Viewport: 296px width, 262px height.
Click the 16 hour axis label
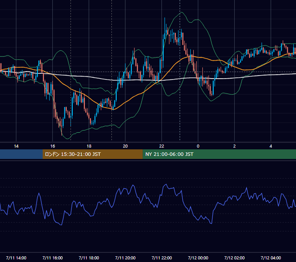[53, 146]
